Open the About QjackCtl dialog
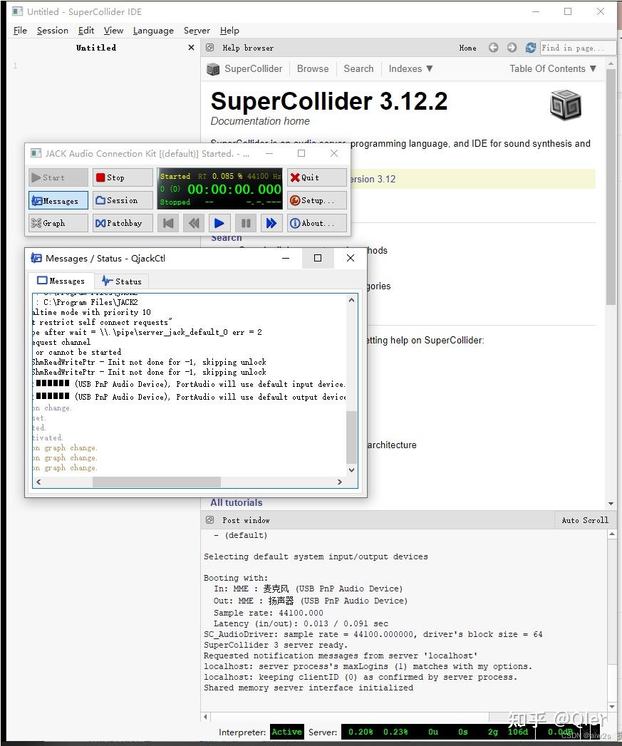 (x=316, y=223)
